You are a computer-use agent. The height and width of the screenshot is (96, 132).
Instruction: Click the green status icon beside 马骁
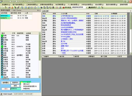pos(2,47)
